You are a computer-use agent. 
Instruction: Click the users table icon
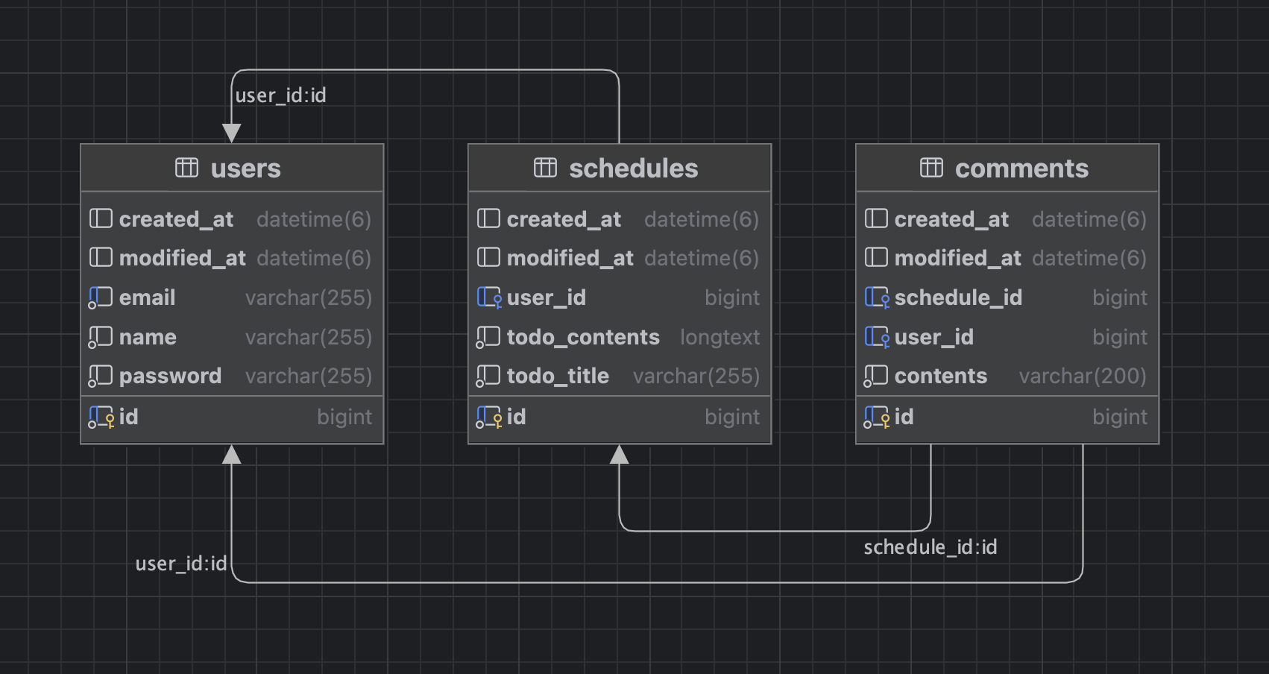(186, 168)
